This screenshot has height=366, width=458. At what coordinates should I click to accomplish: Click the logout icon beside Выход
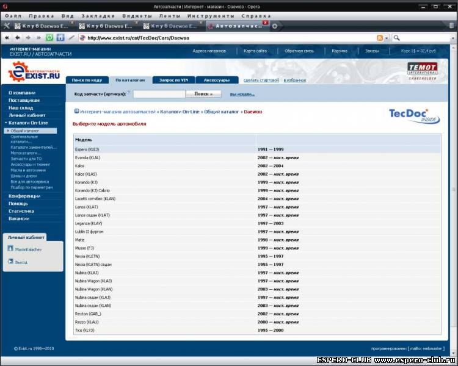10,261
